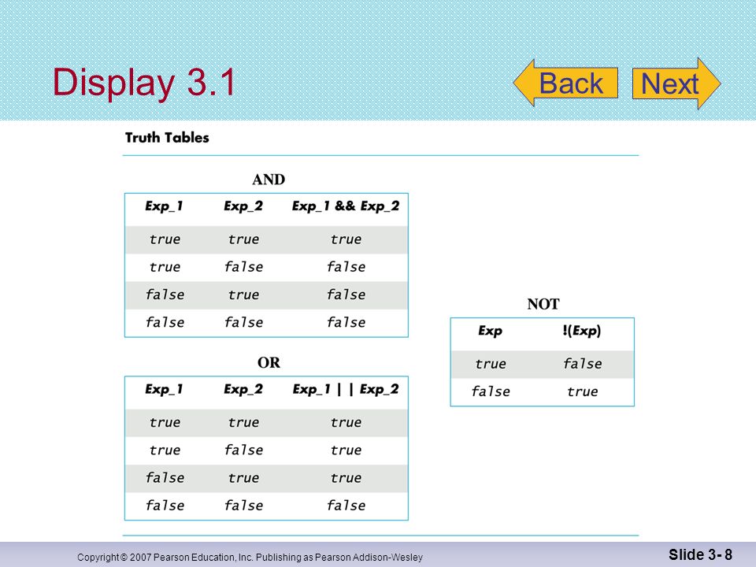The image size is (756, 567).
Task: Click the AND result for true, false row
Action: pyautogui.click(x=346, y=267)
